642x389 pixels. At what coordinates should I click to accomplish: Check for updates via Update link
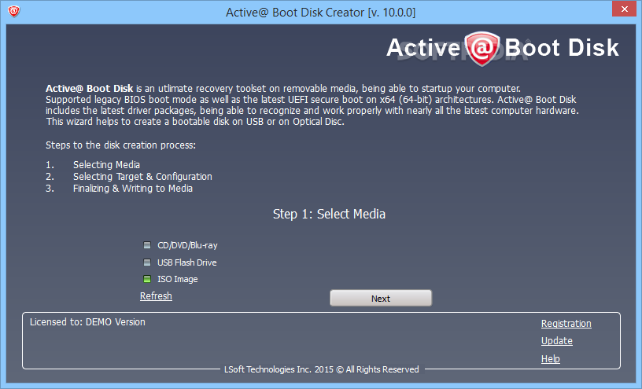[x=557, y=341]
